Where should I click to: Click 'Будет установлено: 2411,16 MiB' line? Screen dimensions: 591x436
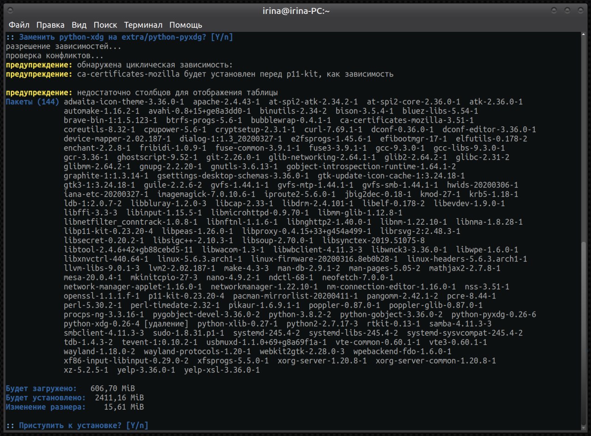click(x=75, y=397)
